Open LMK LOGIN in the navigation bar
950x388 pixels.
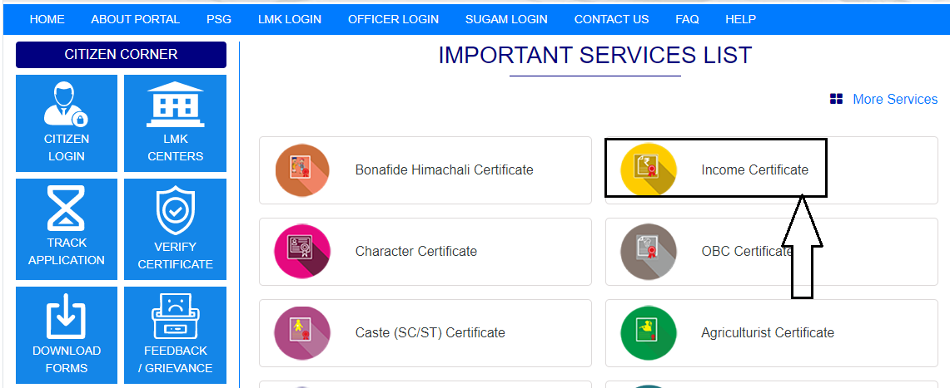coord(290,19)
